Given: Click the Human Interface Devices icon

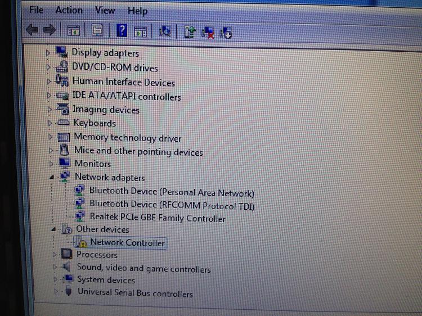Looking at the screenshot, I should pyautogui.click(x=62, y=80).
